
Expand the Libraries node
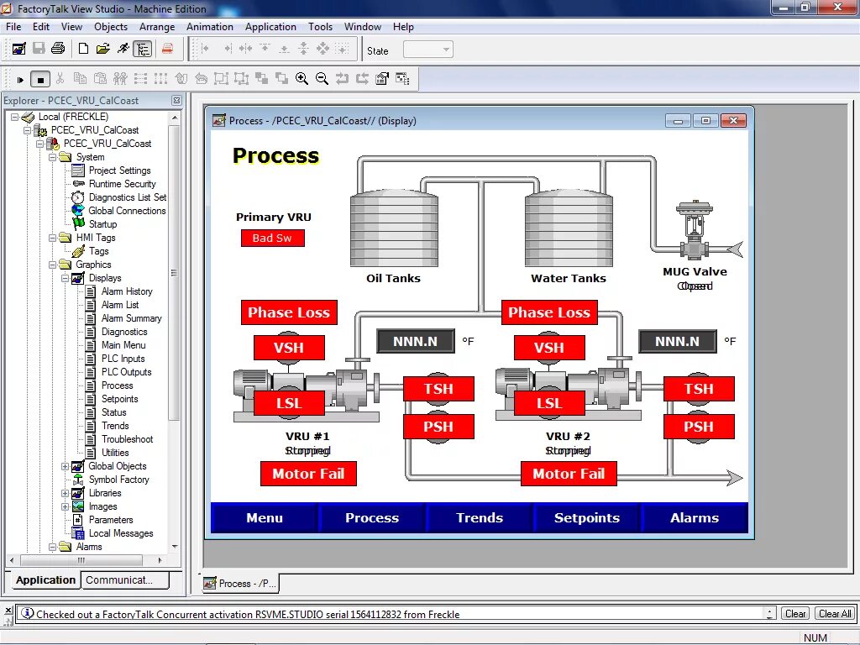click(x=65, y=494)
